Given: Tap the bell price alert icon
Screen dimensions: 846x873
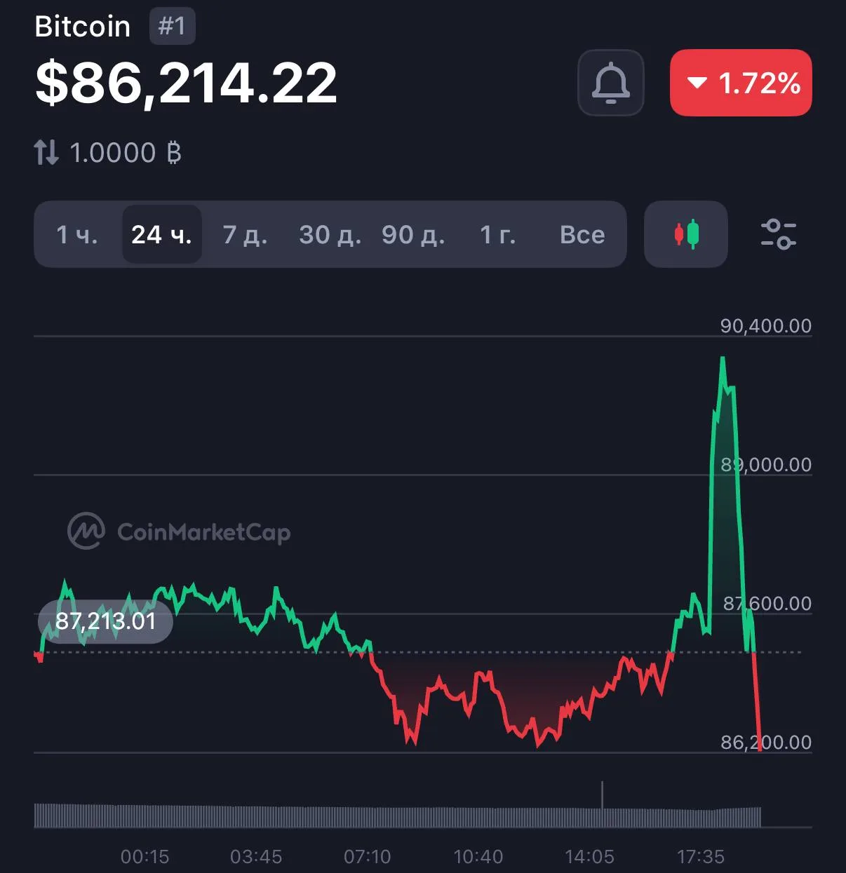Looking at the screenshot, I should tap(610, 83).
